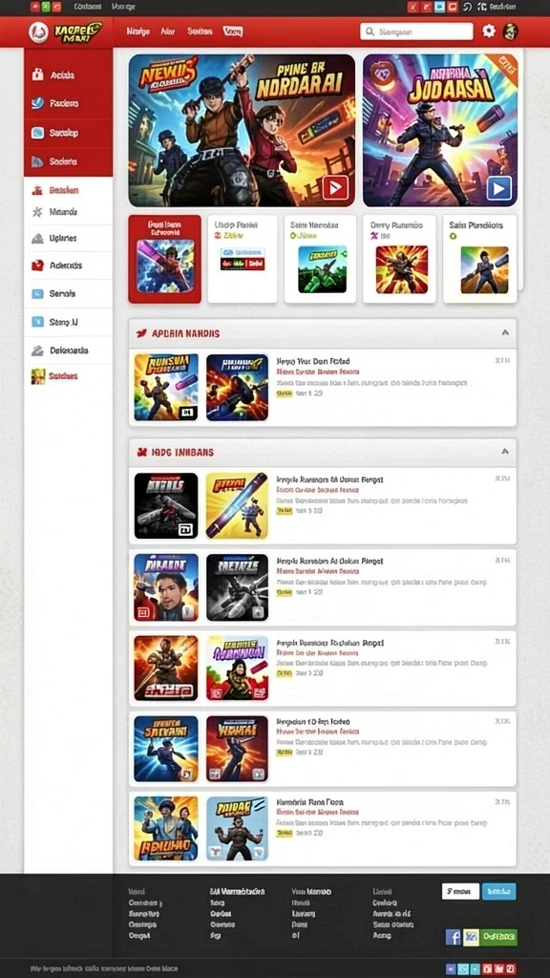Viewport: 550px width, 978px height.
Task: Open the red highlighted featured card
Action: pyautogui.click(x=164, y=259)
